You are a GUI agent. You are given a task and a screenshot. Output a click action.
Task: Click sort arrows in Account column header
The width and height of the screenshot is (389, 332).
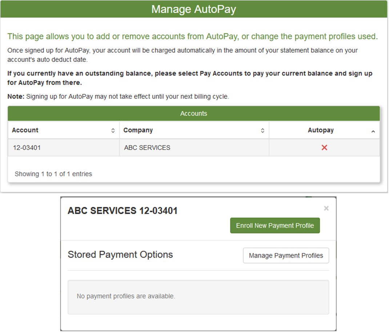[113, 131]
